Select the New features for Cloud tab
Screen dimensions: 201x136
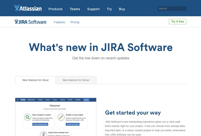[x=35, y=80]
